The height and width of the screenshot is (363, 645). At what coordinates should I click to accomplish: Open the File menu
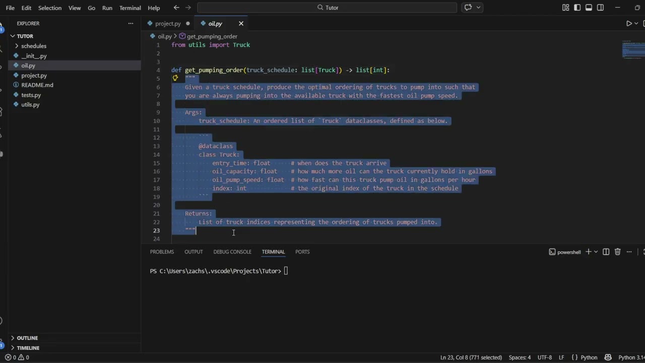10,8
